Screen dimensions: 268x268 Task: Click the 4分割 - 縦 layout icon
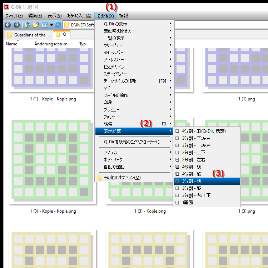(x=177, y=174)
